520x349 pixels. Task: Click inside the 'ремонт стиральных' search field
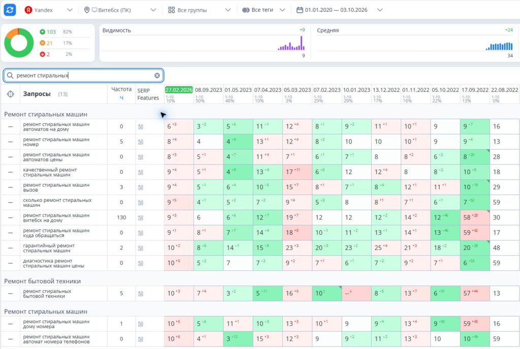(x=83, y=76)
